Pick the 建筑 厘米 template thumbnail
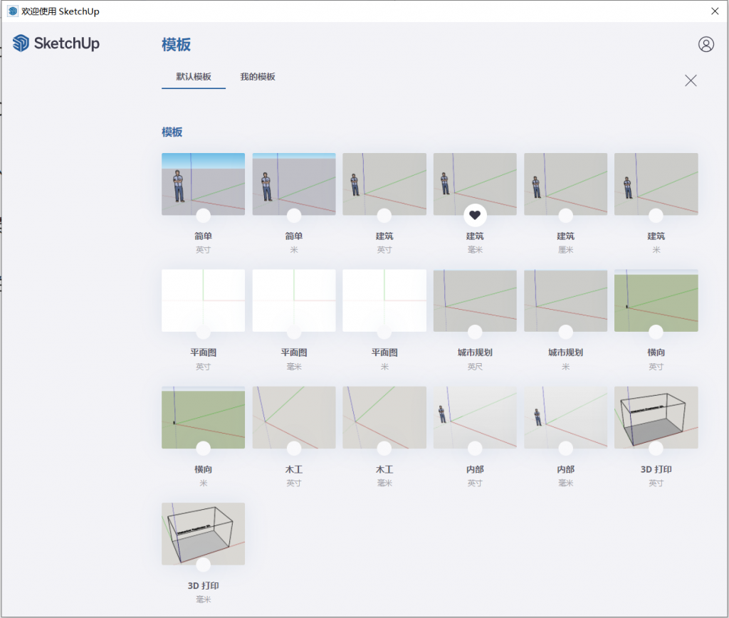 [565, 184]
